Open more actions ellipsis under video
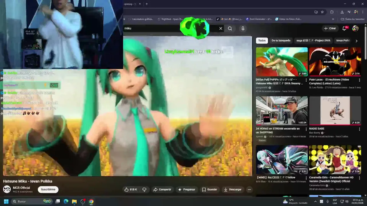Viewport: 367px width, 206px height. point(249,189)
